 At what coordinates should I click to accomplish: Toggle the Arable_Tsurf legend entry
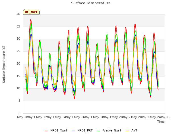109,130
